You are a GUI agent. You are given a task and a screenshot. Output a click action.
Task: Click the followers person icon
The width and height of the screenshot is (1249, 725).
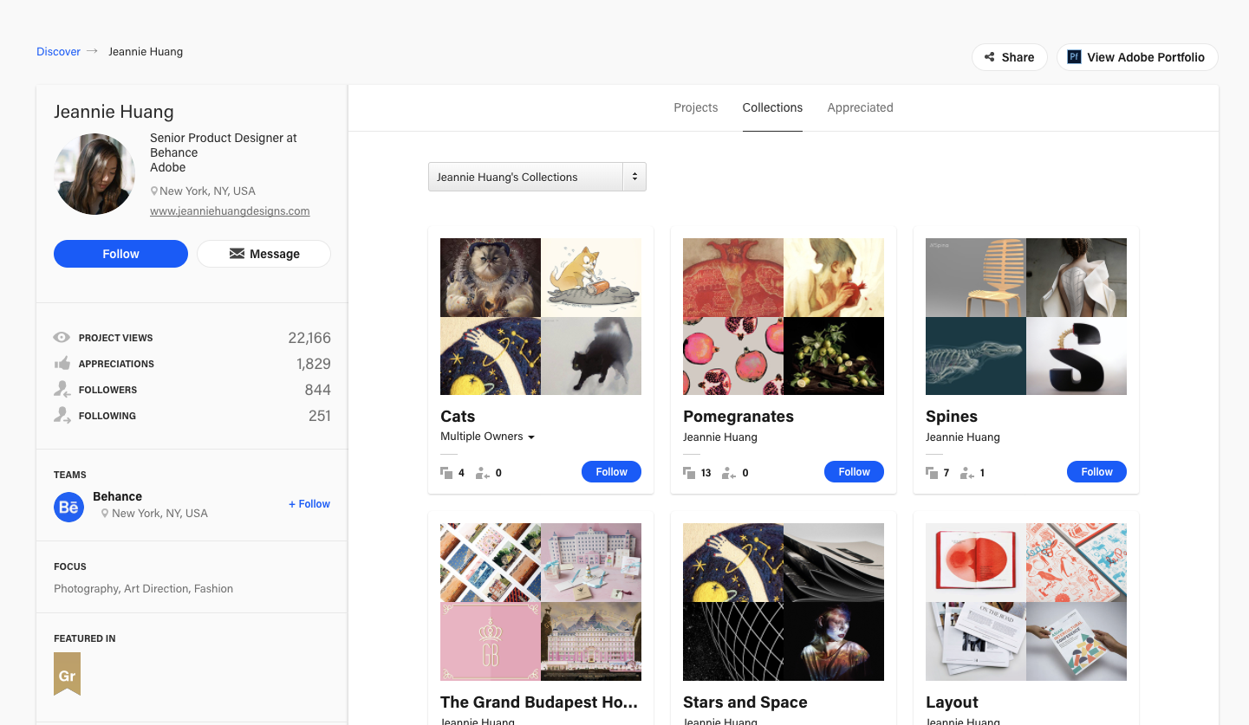click(x=62, y=390)
